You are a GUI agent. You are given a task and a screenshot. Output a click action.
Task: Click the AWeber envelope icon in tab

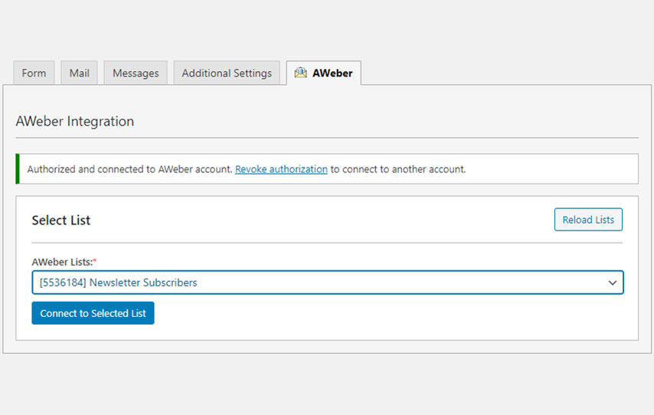coord(301,73)
